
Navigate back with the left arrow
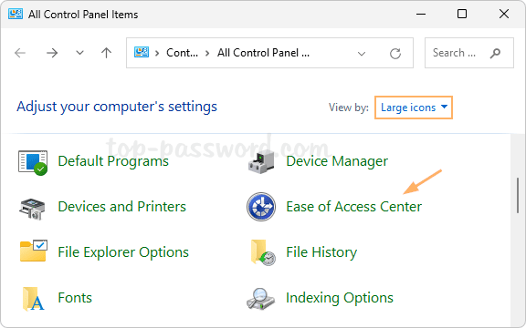(20, 53)
